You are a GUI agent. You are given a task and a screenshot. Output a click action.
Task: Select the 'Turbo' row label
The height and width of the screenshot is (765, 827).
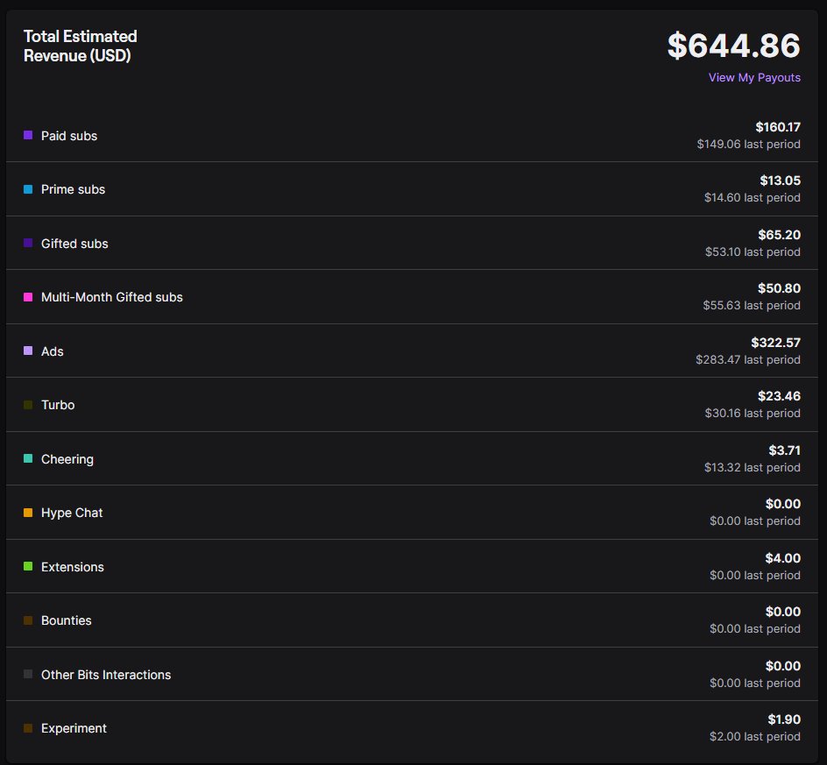[58, 405]
